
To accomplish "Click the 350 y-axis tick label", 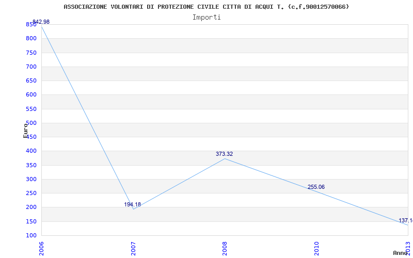I will [x=31, y=165].
